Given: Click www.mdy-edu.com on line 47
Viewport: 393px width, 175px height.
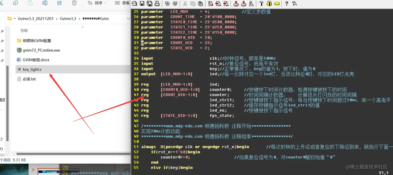Looking at the screenshot, I should (184, 126).
